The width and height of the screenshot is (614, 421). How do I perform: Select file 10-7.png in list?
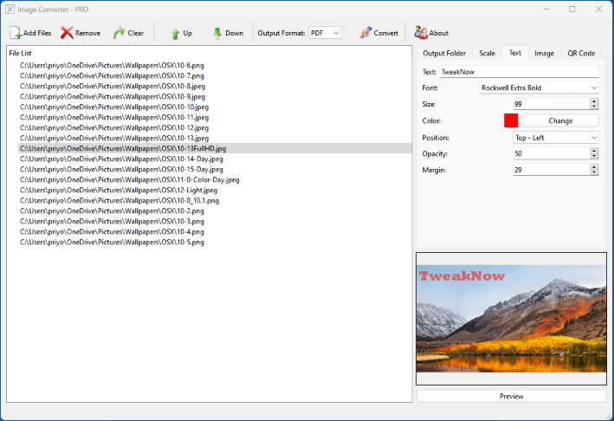[x=112, y=75]
